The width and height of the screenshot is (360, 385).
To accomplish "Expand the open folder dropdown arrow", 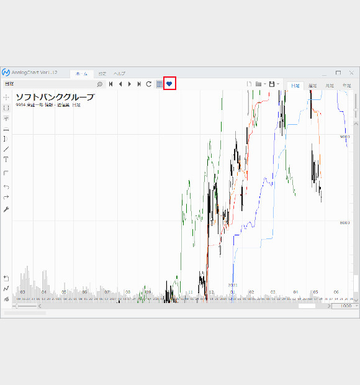I will coord(265,84).
